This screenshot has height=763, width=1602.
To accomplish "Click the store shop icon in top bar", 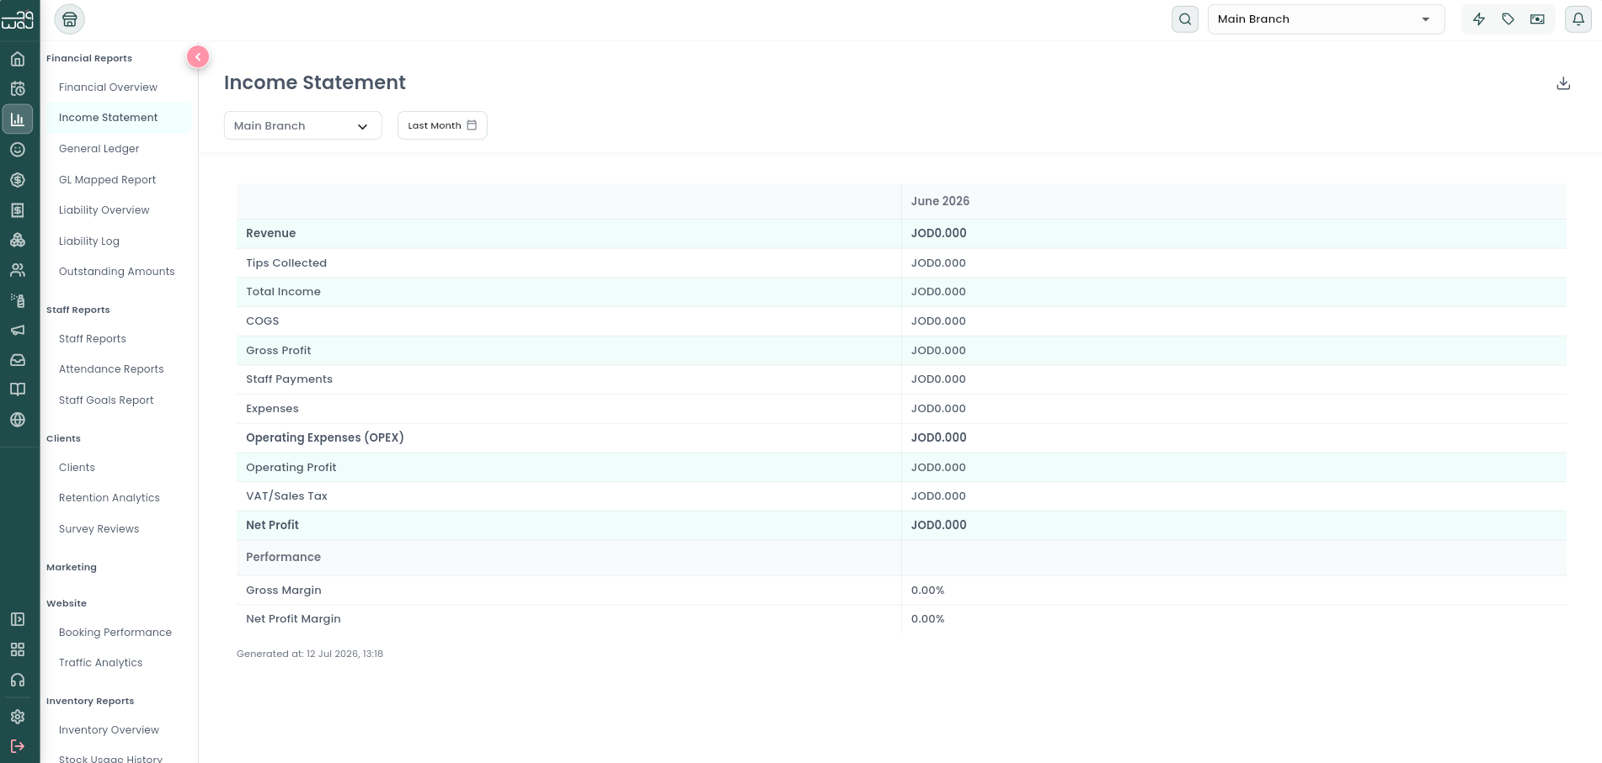I will (x=70, y=19).
